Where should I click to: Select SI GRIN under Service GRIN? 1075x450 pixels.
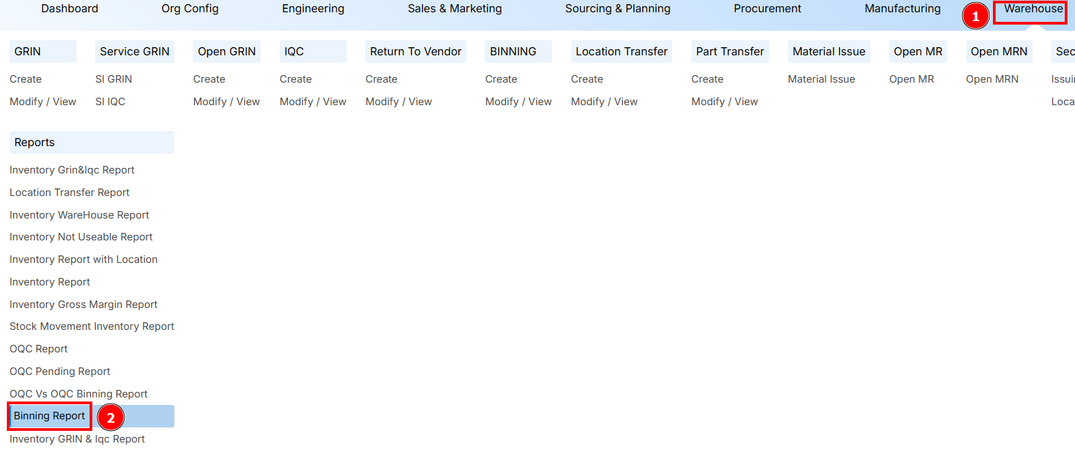pyautogui.click(x=114, y=79)
